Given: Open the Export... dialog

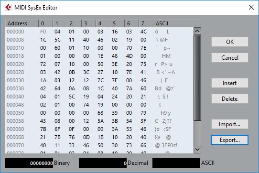Looking at the screenshot, I should coord(229,140).
